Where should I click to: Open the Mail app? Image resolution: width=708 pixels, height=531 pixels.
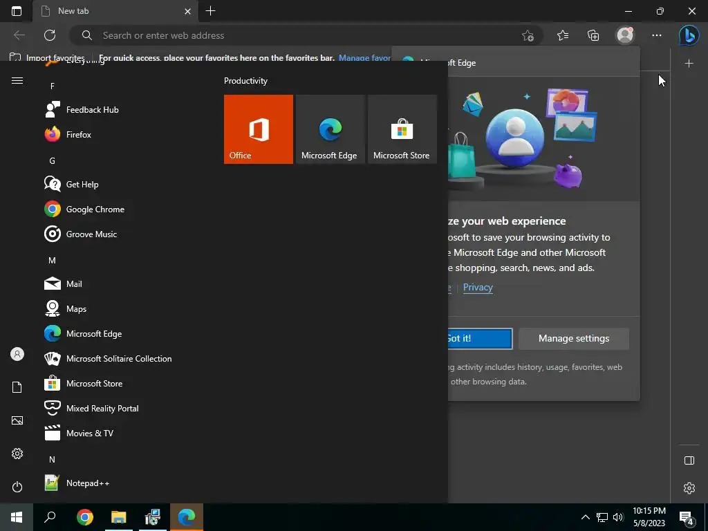pyautogui.click(x=109, y=283)
